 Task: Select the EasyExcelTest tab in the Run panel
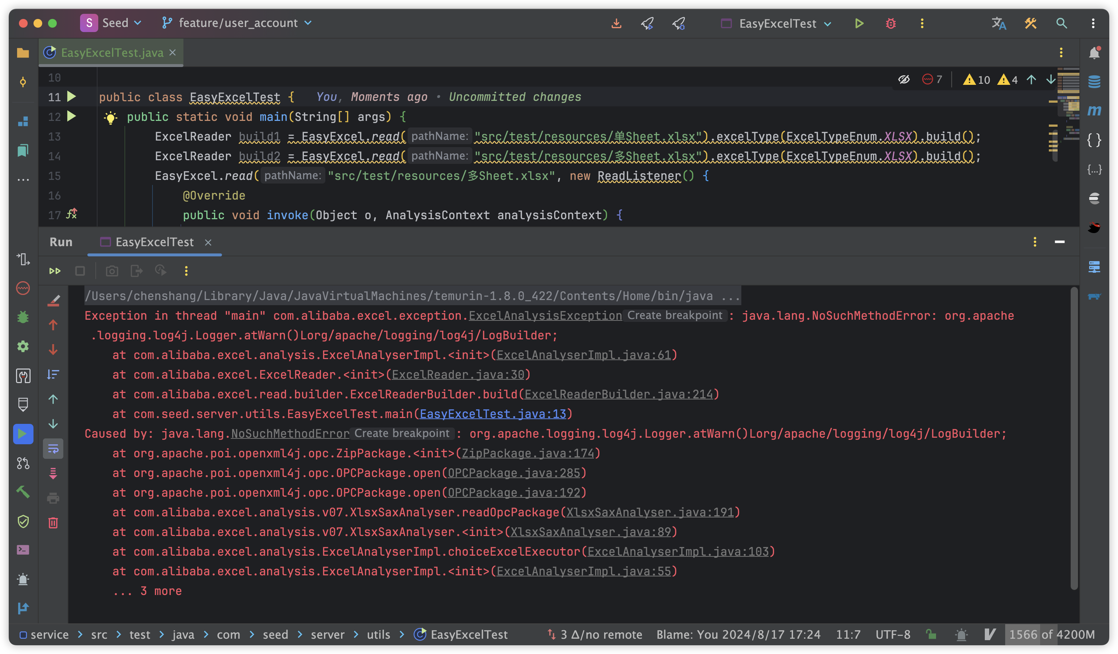tap(154, 242)
